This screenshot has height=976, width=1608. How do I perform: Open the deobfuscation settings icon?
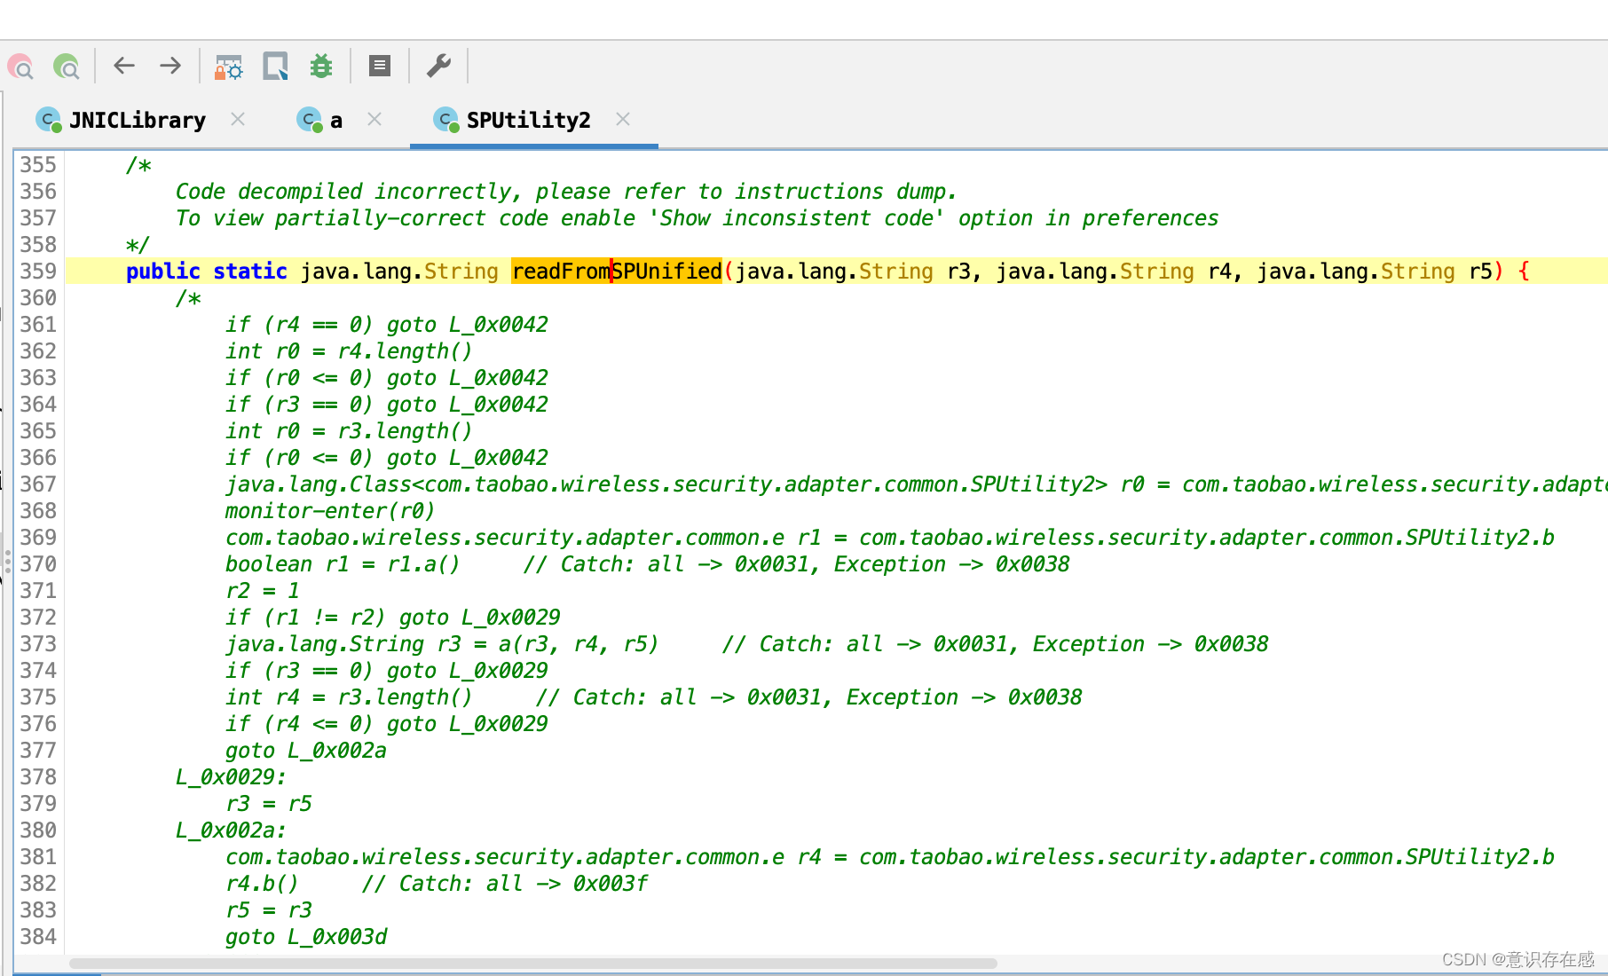click(228, 67)
